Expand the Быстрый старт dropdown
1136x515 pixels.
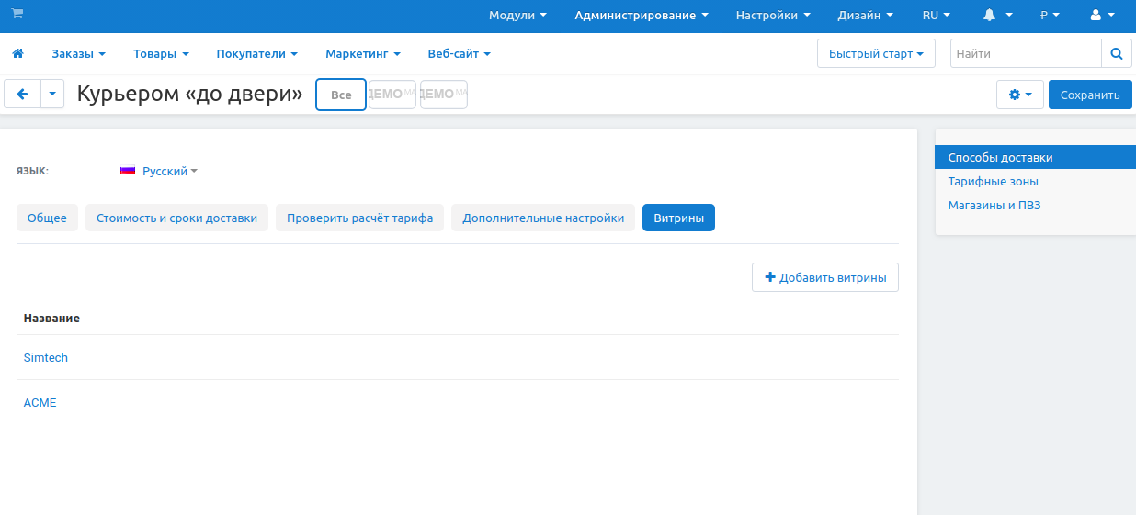click(875, 54)
